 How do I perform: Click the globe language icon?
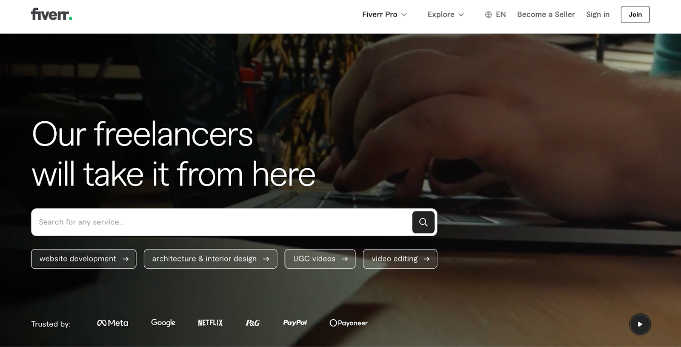(488, 14)
